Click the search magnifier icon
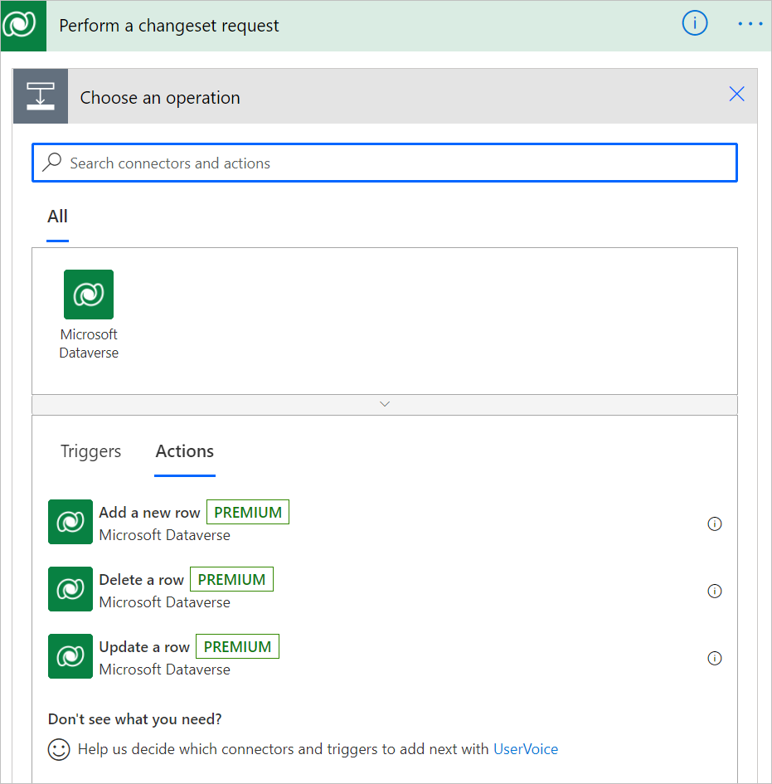Screen dimensions: 772x784 (x=51, y=163)
